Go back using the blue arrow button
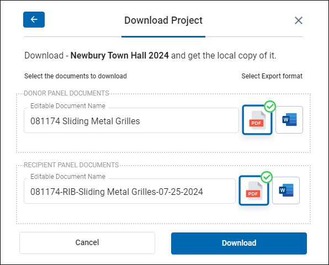Screen dimensions: 329x265 coord(34,19)
